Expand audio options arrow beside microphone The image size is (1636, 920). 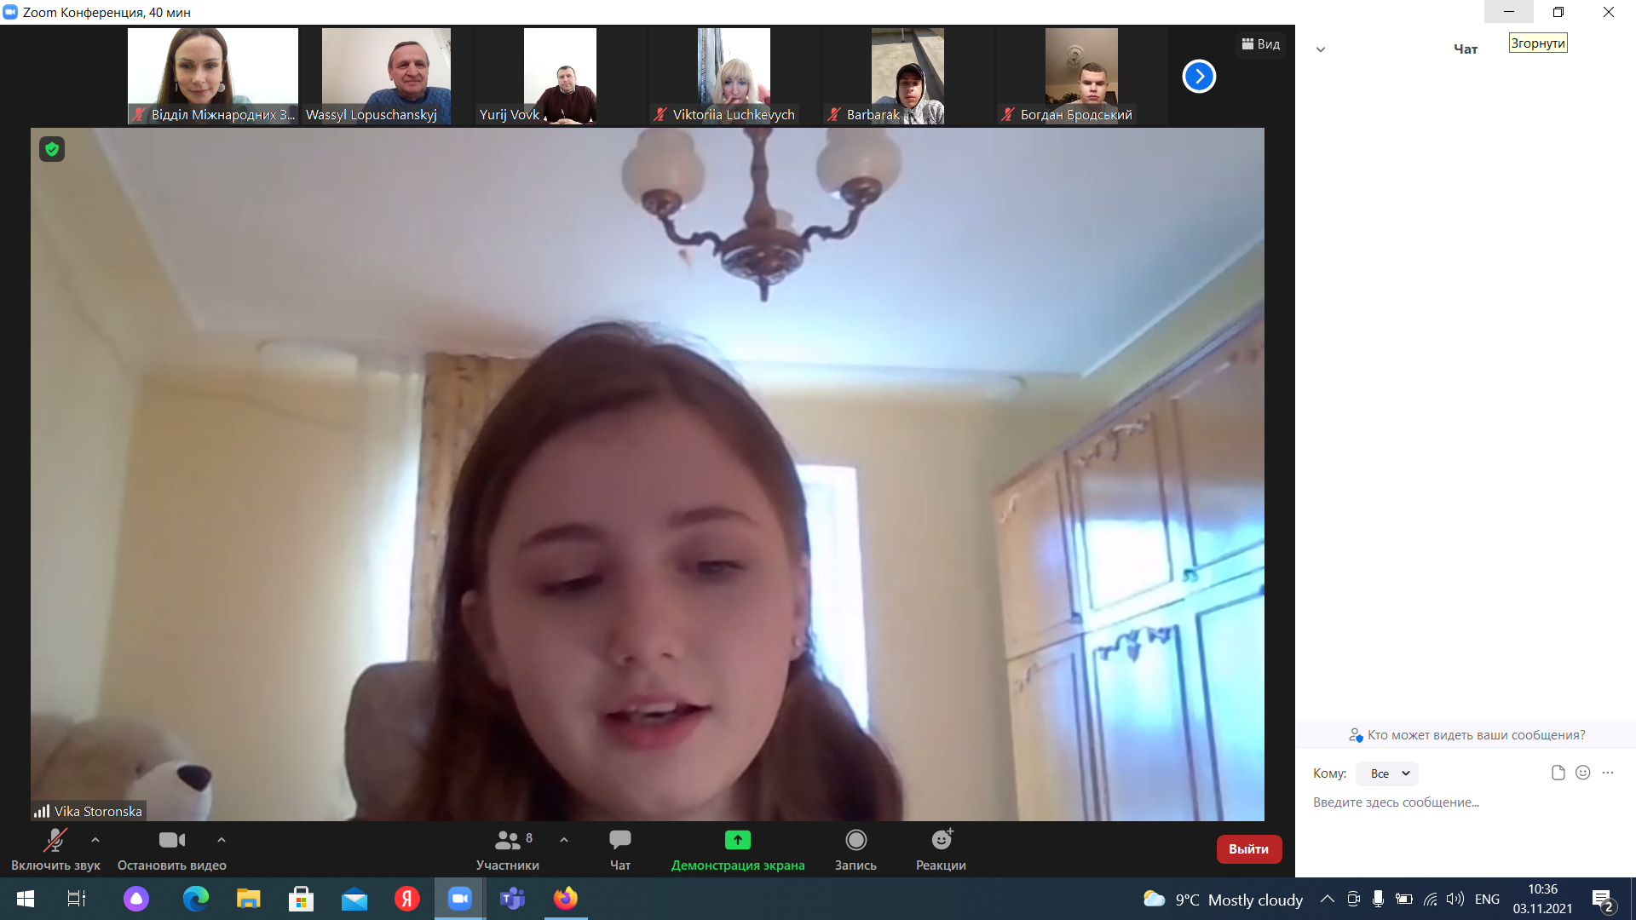(x=95, y=840)
